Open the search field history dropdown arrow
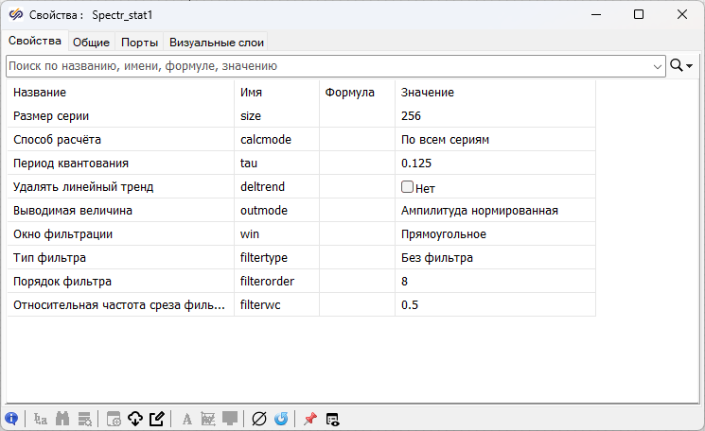 click(x=658, y=66)
